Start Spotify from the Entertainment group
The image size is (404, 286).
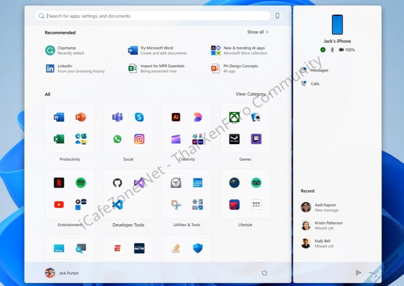click(81, 182)
